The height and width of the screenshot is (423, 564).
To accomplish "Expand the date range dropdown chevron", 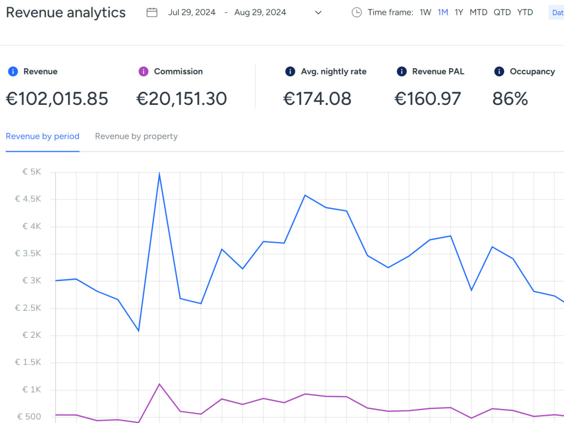I will 318,12.
